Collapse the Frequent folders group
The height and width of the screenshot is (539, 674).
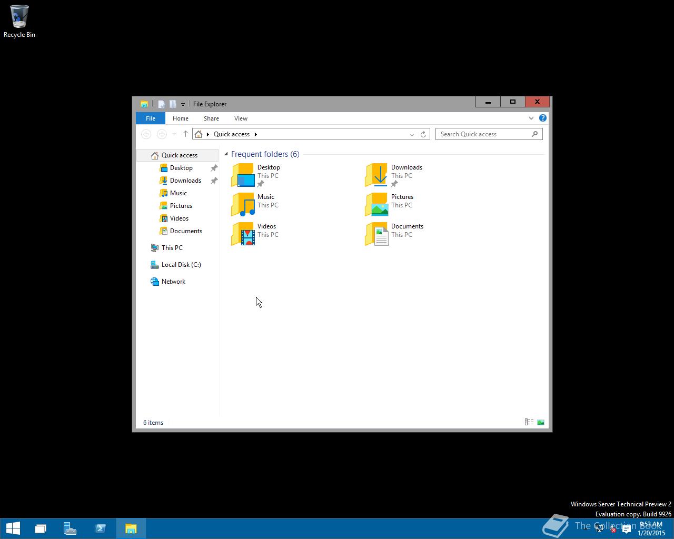226,154
